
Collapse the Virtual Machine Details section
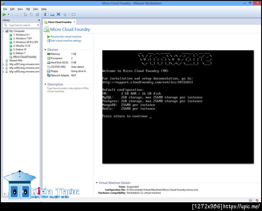click(97, 183)
